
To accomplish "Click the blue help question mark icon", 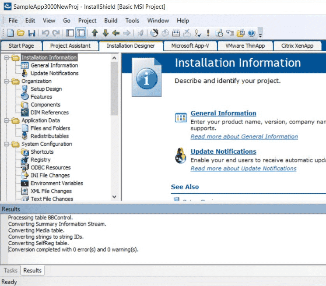I will click(x=252, y=33).
